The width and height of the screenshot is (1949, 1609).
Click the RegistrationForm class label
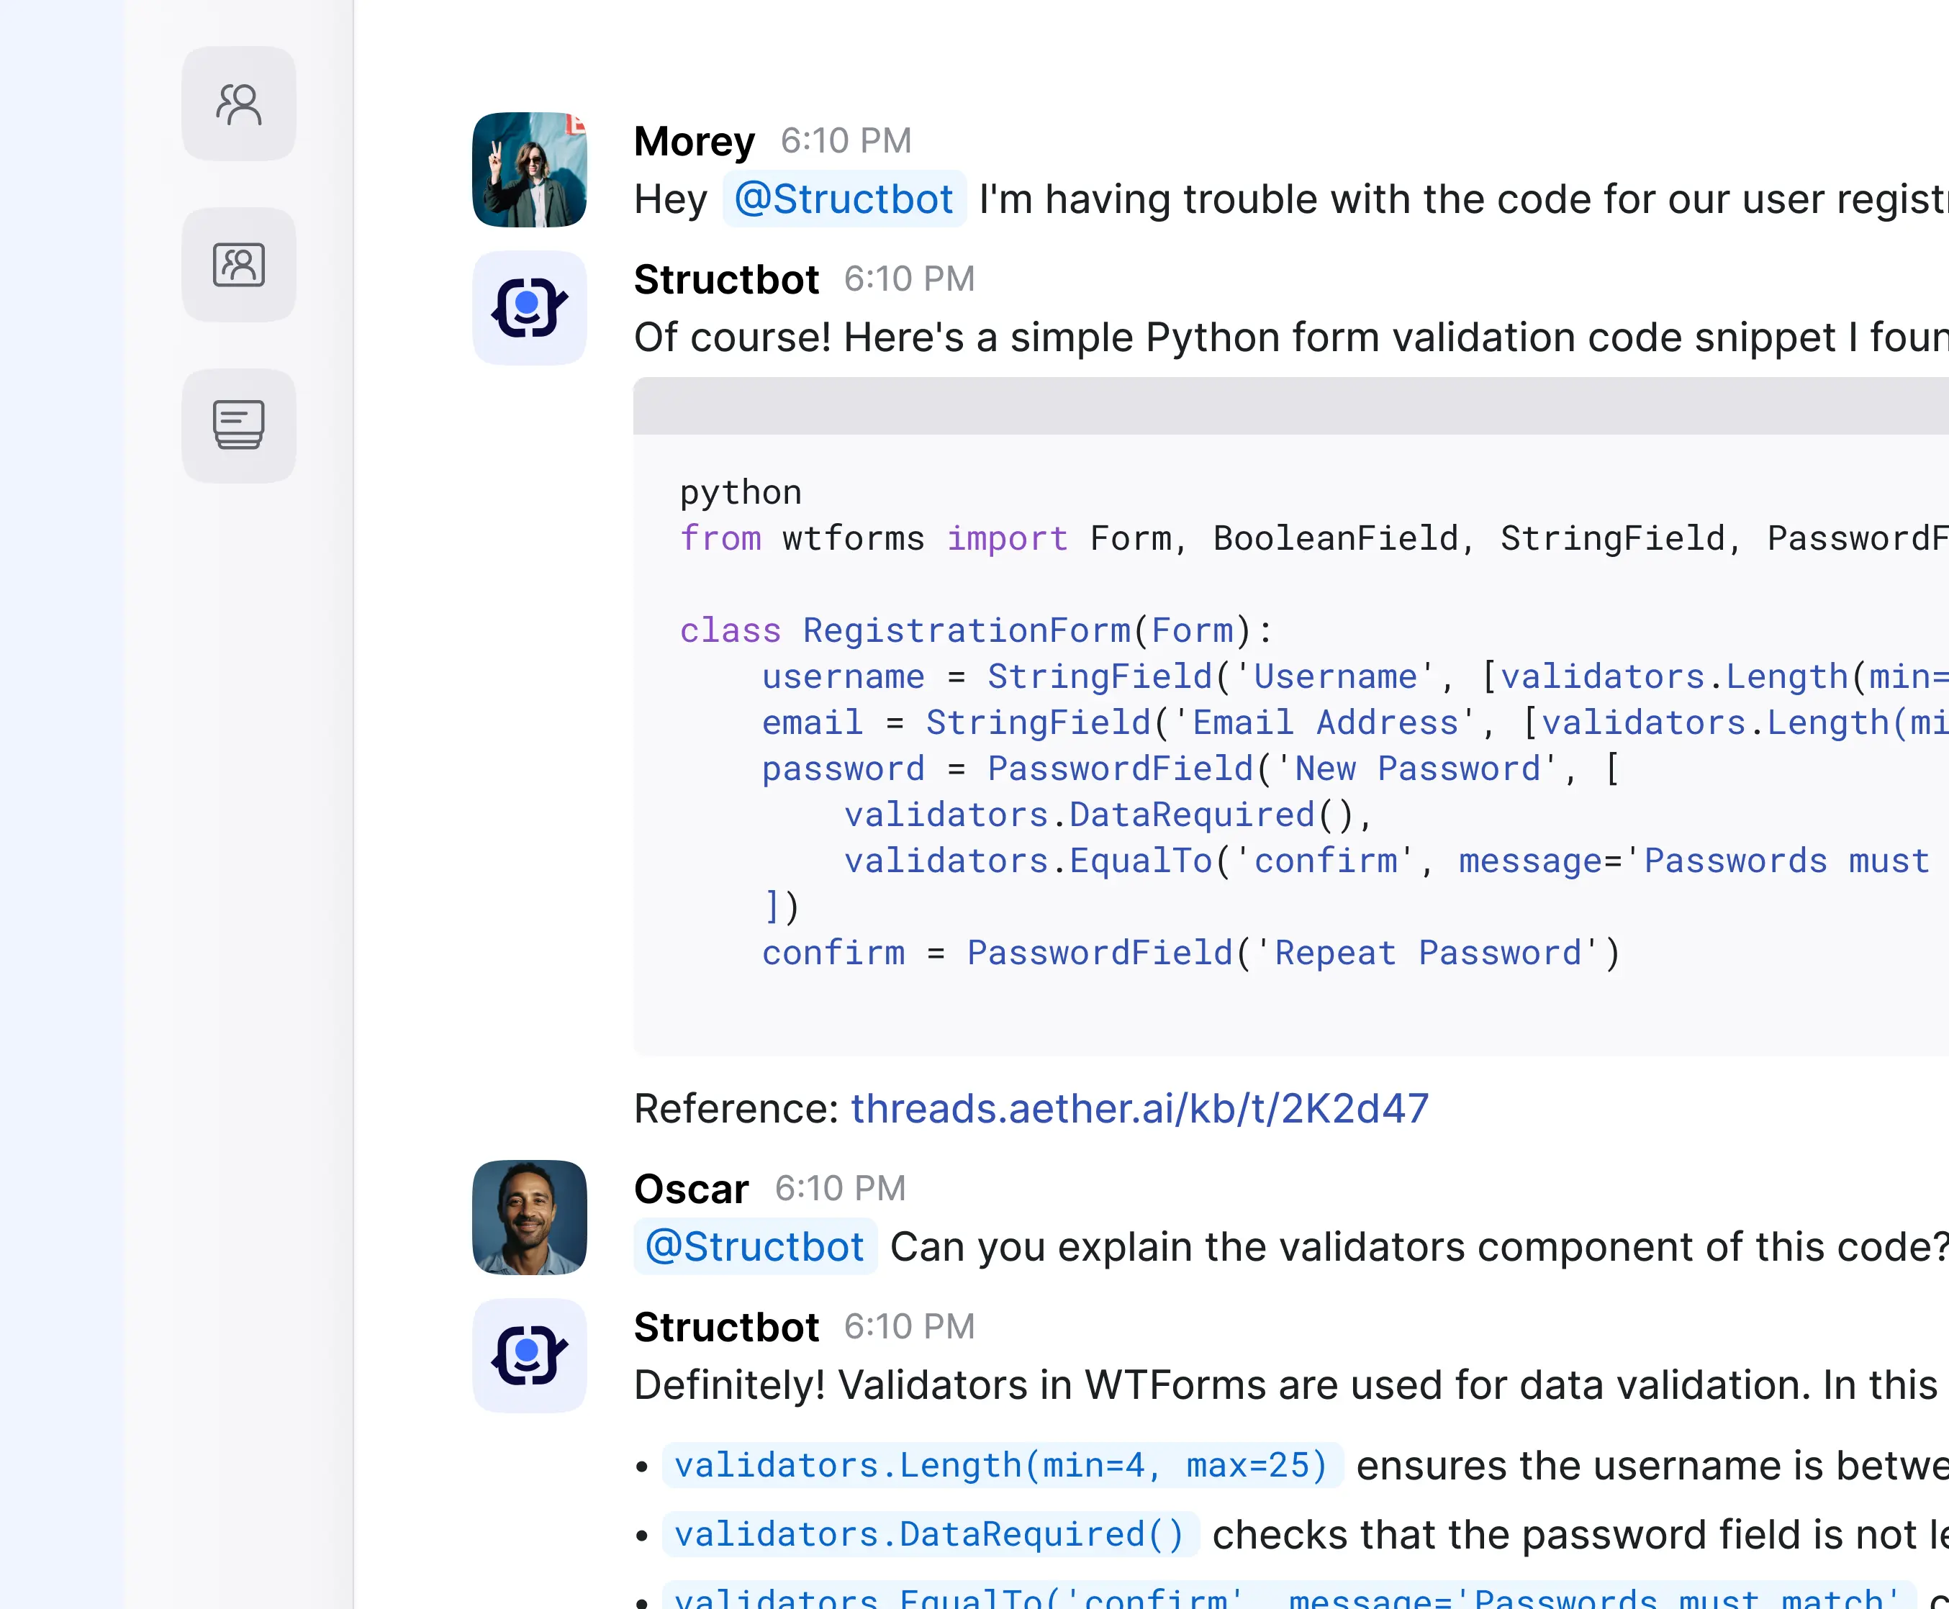[x=967, y=628]
